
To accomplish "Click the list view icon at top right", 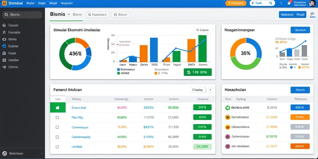I will [x=312, y=15].
